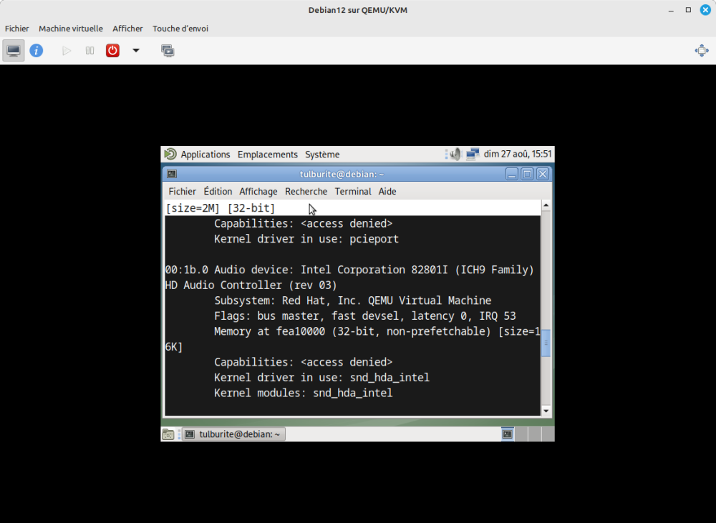Close the guest terminal window
Screen dimensions: 716x523
click(x=543, y=174)
